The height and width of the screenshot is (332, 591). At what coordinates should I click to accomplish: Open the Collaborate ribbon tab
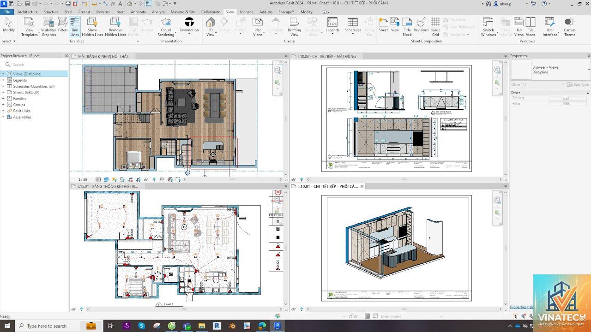click(211, 12)
